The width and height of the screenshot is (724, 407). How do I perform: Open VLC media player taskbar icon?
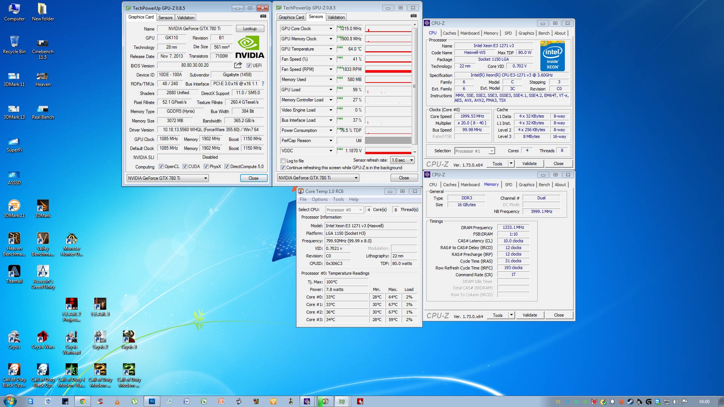117,401
